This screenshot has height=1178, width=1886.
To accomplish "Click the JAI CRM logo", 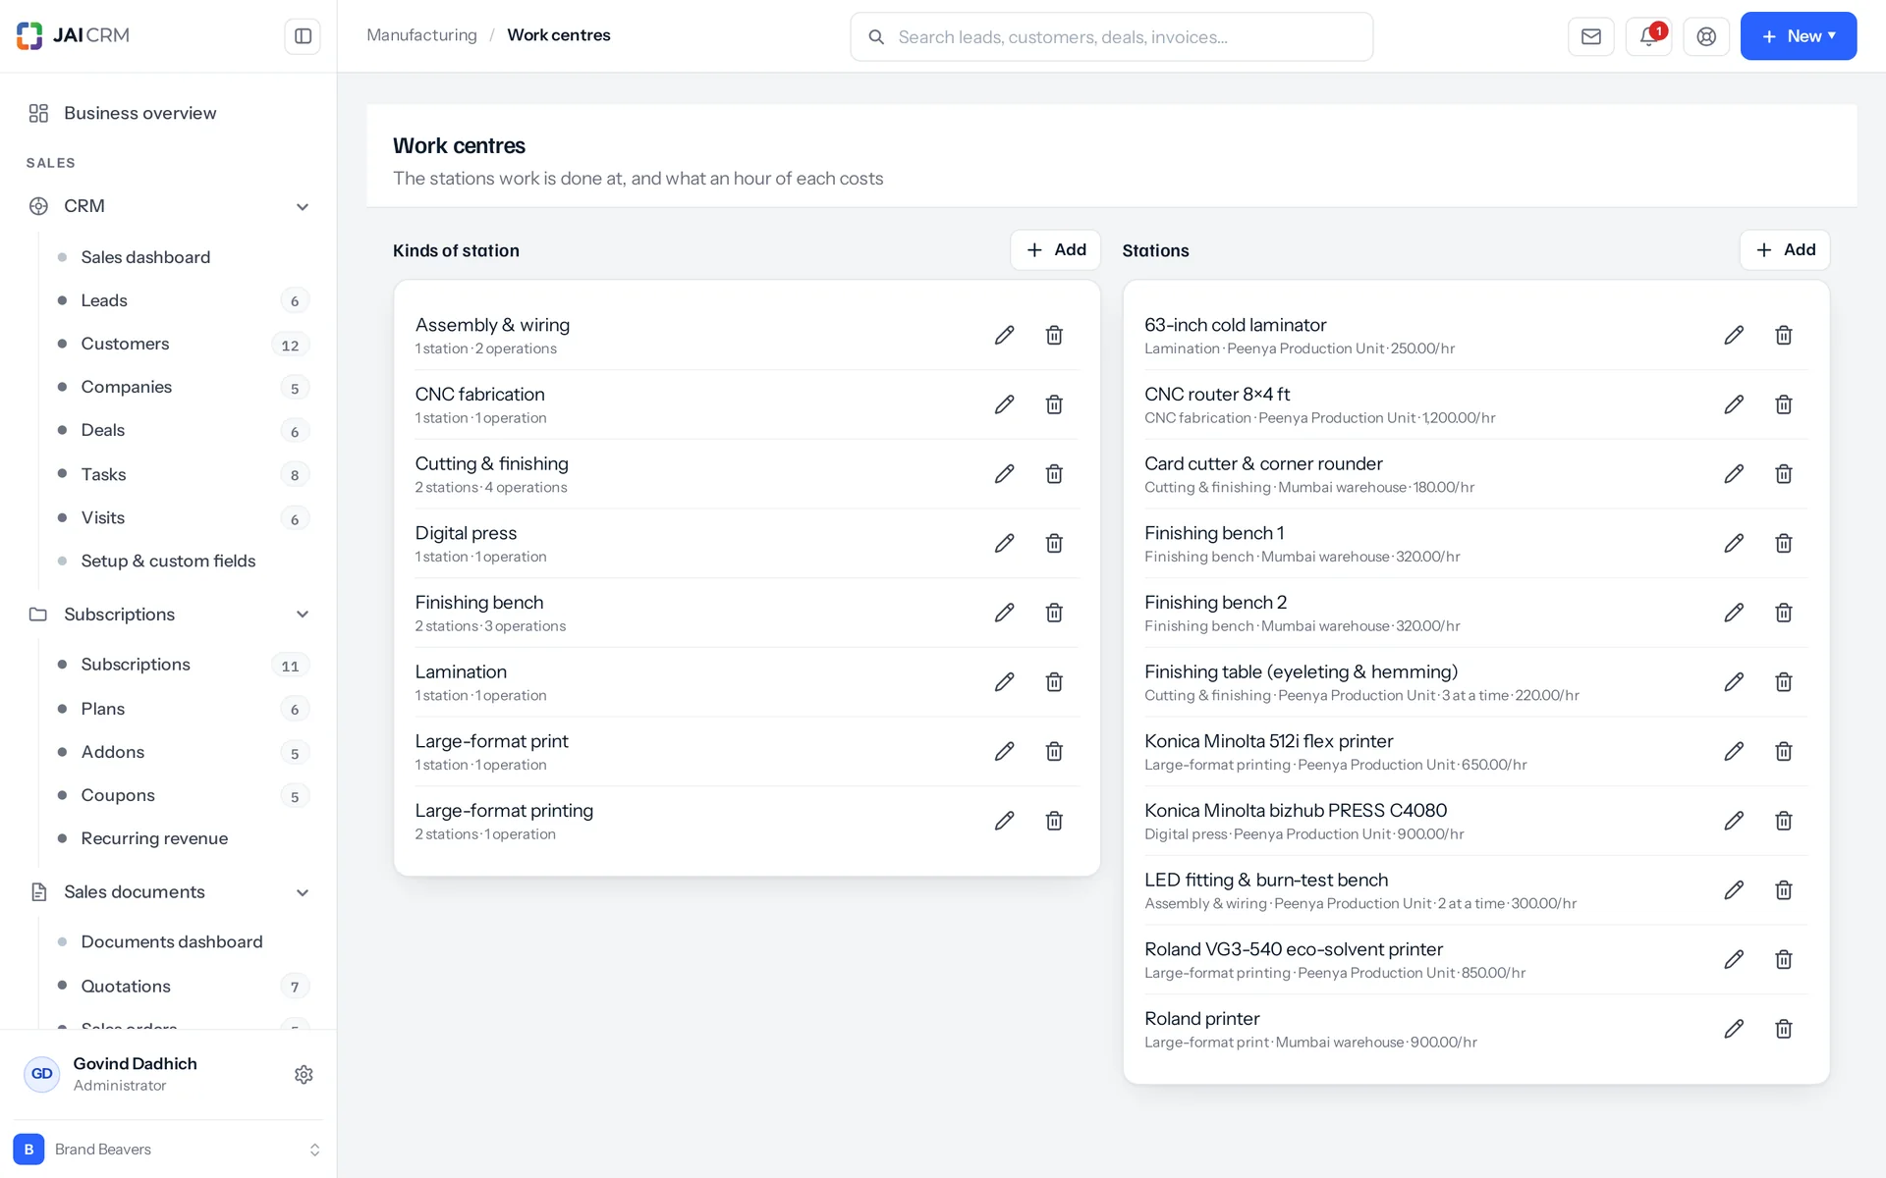I will tap(73, 35).
